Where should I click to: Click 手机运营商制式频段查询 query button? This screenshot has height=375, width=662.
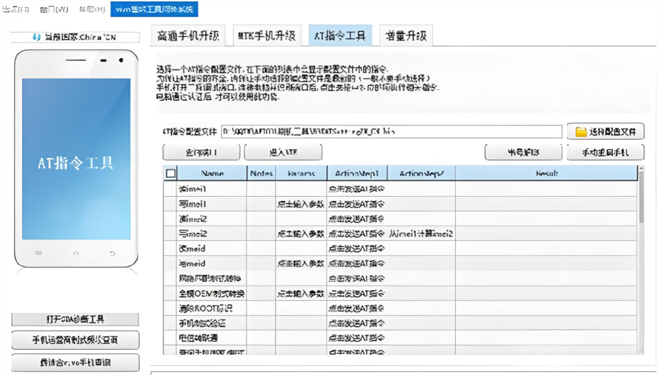[x=75, y=340]
